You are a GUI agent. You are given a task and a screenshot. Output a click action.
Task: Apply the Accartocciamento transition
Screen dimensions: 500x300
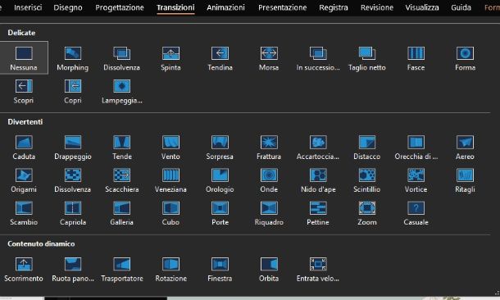(318, 147)
